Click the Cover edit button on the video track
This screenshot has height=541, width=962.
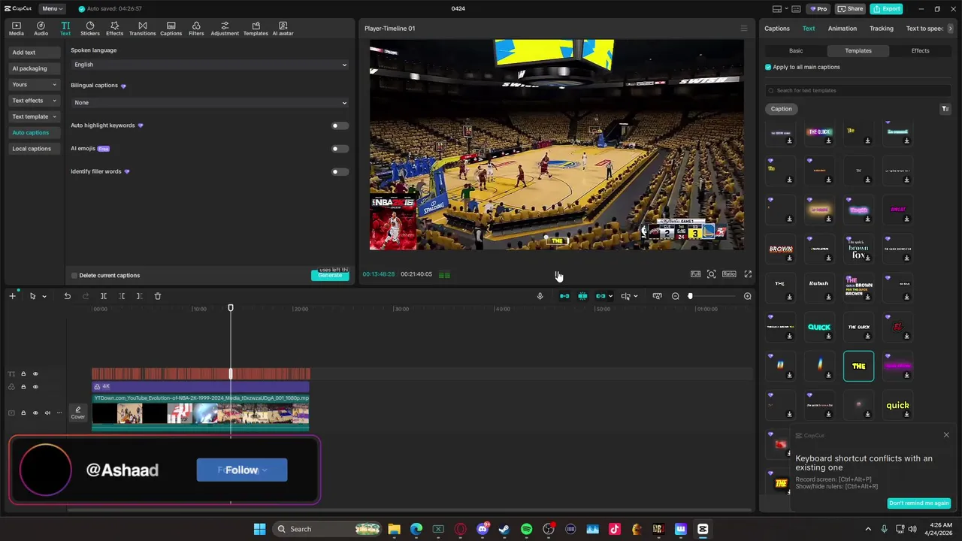[77, 413]
